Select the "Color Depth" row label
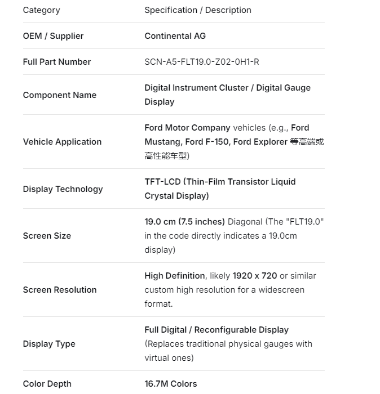The height and width of the screenshot is (394, 380). [47, 384]
